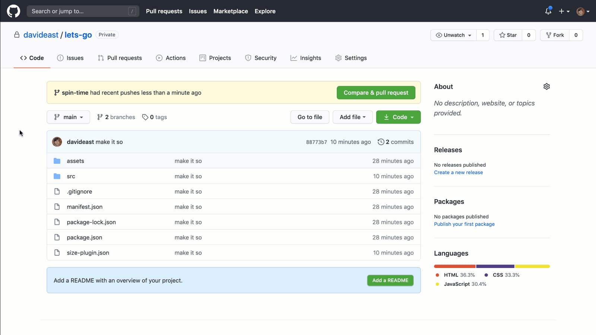Open the Insights tab

306,58
